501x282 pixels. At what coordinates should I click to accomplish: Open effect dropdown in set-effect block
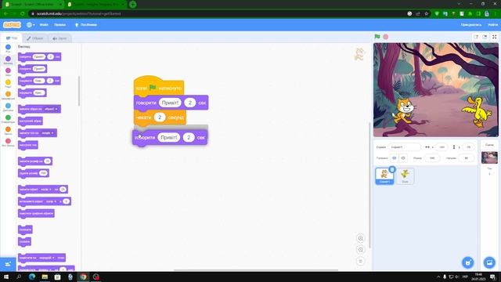tap(51, 201)
